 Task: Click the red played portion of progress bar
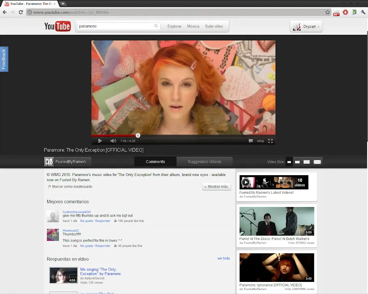pyautogui.click(x=114, y=136)
